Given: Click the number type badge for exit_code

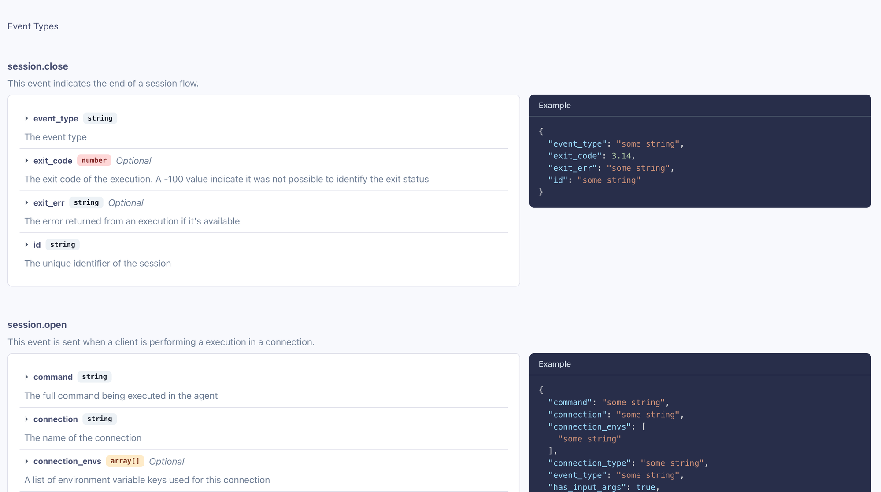Looking at the screenshot, I should pyautogui.click(x=94, y=161).
